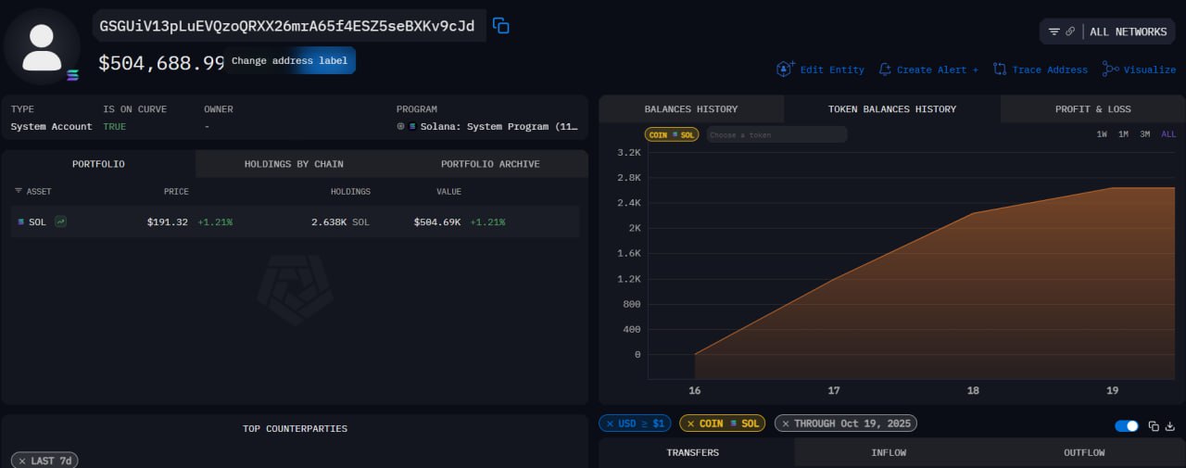Select the 1W chart time range

pyautogui.click(x=1102, y=134)
